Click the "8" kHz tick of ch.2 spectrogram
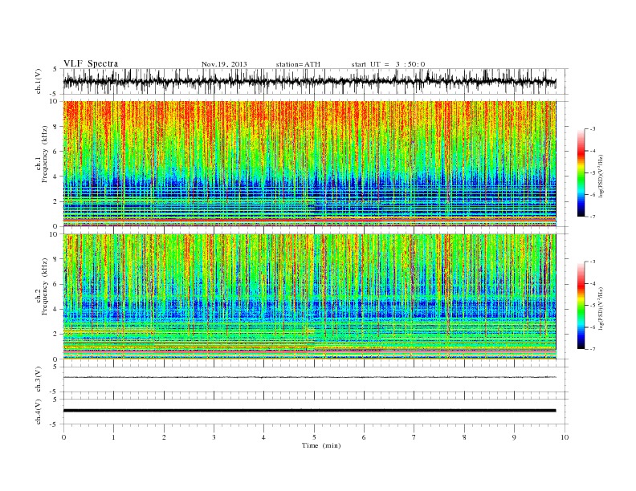This screenshot has width=636, height=491. [x=56, y=259]
